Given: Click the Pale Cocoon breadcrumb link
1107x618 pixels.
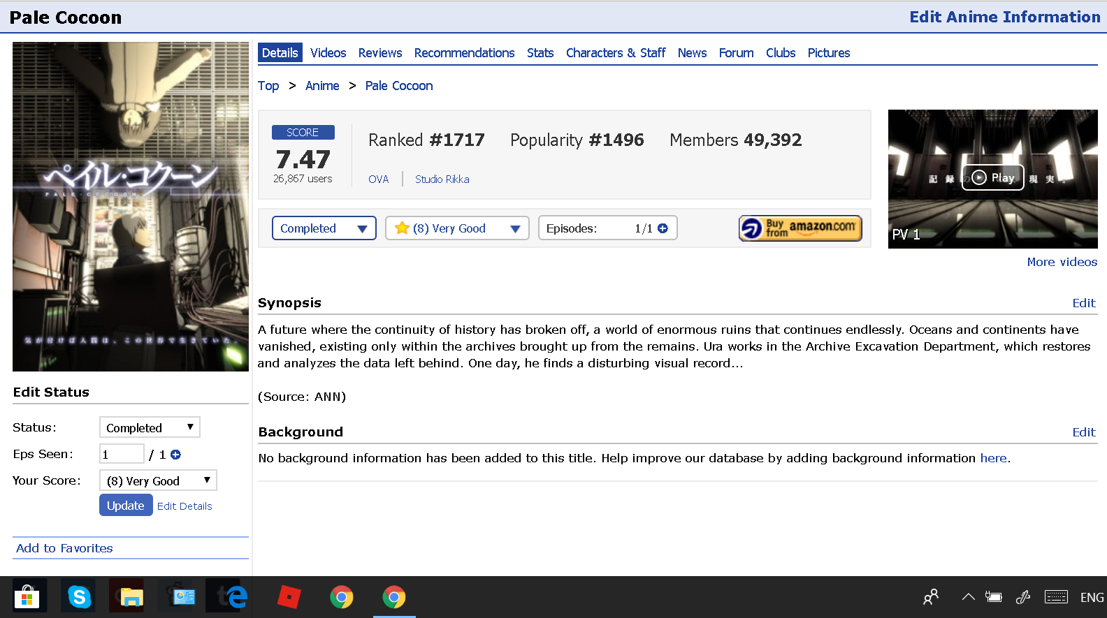Looking at the screenshot, I should (399, 85).
